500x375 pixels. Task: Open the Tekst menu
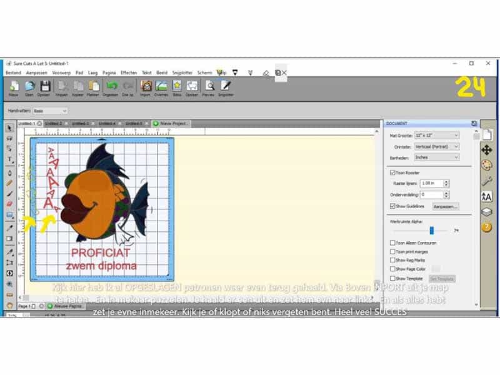(147, 72)
